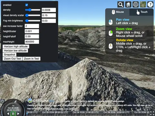Run the Zoom Out Test

click(13, 59)
